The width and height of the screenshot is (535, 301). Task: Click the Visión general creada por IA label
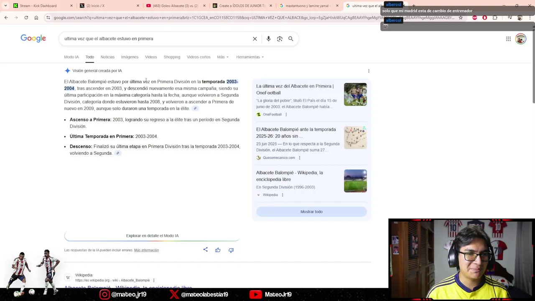pos(97,71)
